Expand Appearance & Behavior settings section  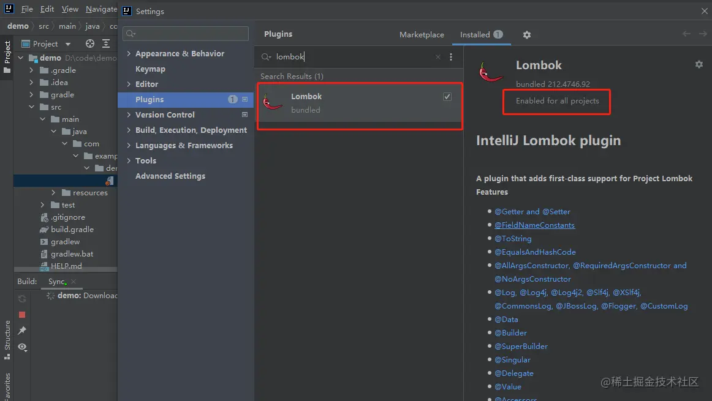click(x=129, y=53)
